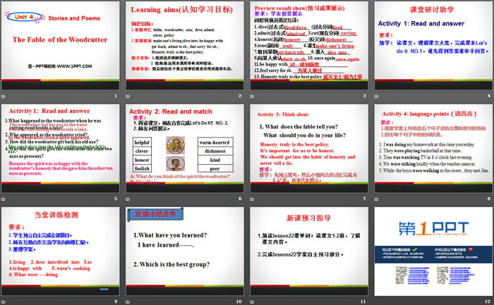Open slide 5 with woodcutter questions
This screenshot has width=494, height=305.
click(62, 151)
